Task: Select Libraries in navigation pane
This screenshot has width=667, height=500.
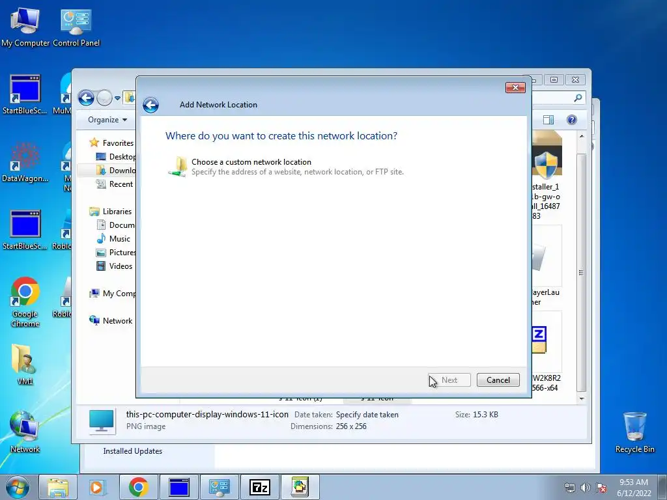Action: click(111, 212)
